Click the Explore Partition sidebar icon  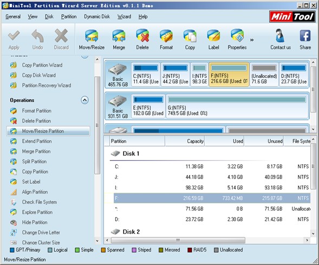[x=14, y=212]
